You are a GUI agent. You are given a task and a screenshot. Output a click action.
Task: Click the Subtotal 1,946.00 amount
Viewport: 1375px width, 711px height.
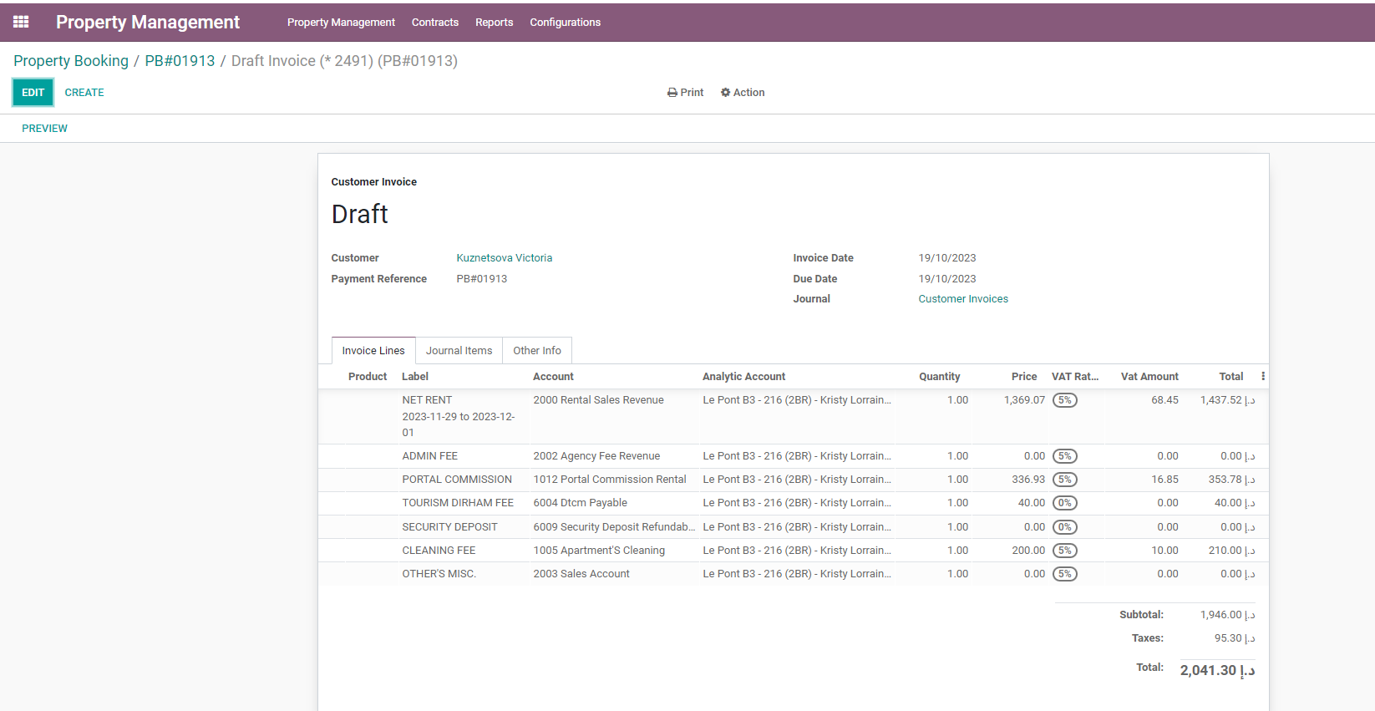coord(1227,615)
